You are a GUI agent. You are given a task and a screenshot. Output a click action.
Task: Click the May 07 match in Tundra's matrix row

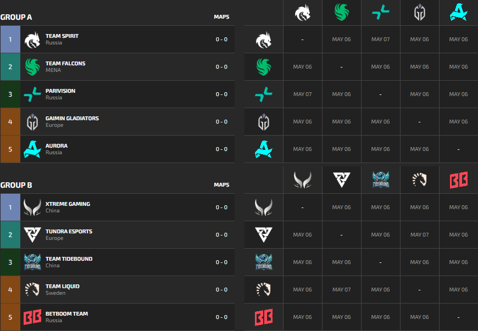click(x=419, y=235)
